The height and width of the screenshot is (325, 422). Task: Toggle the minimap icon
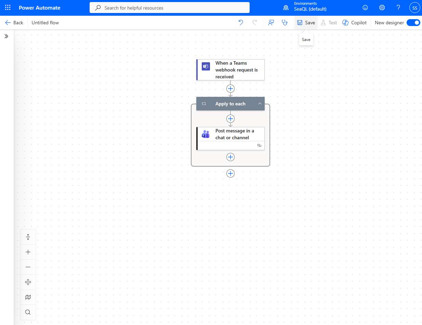click(28, 297)
